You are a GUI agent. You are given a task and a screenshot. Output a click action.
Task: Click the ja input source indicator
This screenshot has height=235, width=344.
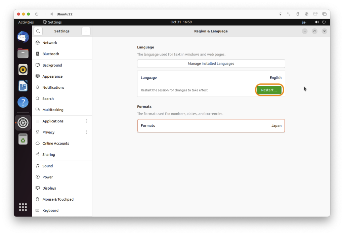(x=304, y=22)
